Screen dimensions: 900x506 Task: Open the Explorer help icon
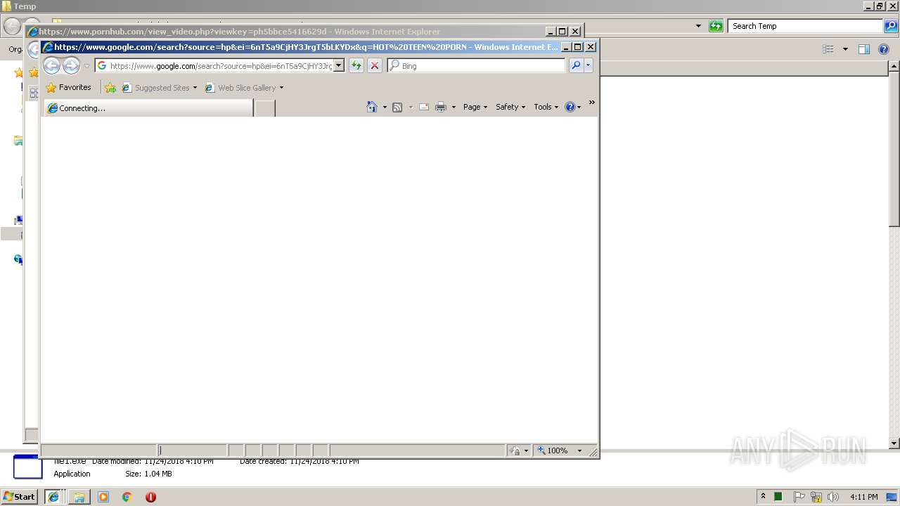(885, 49)
